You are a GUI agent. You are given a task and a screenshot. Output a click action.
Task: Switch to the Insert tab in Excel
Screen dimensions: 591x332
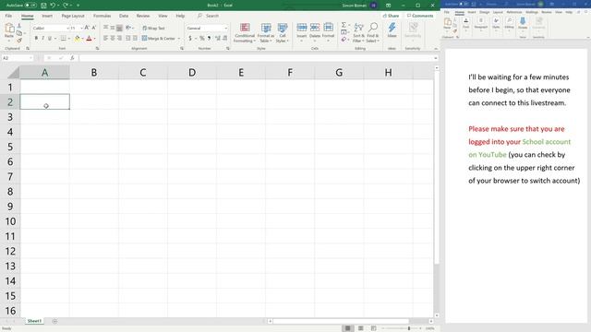tap(47, 16)
